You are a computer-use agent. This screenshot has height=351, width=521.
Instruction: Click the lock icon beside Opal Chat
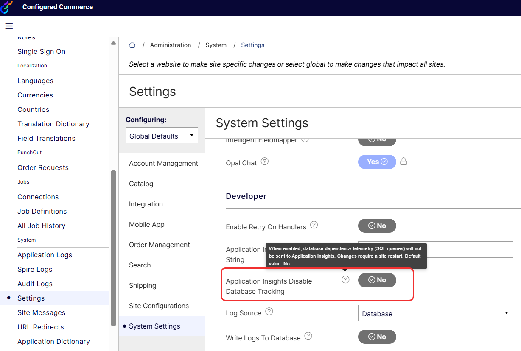403,162
